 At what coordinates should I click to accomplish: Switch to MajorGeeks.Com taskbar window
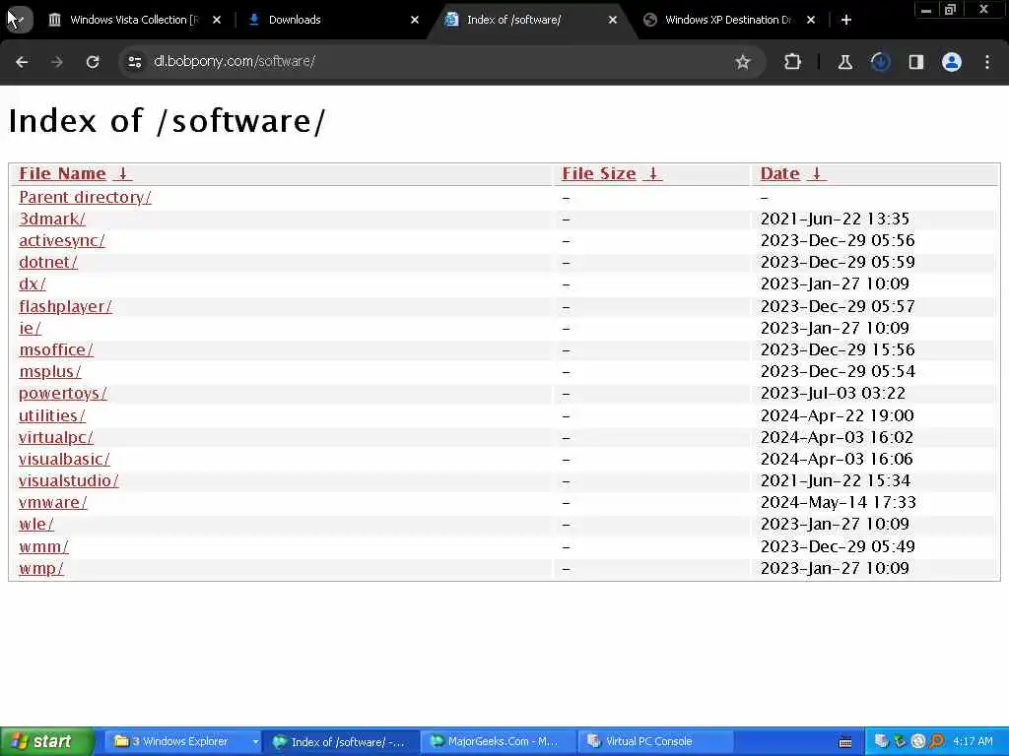coord(499,742)
